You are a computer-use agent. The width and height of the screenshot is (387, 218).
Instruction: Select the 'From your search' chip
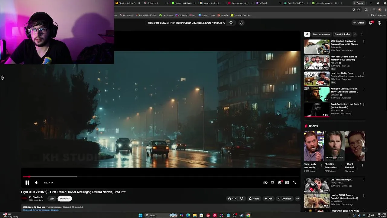[321, 34]
